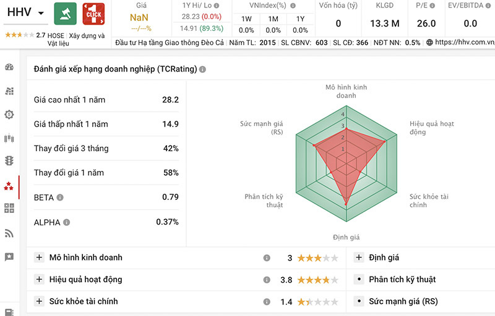The width and height of the screenshot is (495, 316).
Task: Open the candlestick chart sidebar icon
Action: click(x=9, y=138)
